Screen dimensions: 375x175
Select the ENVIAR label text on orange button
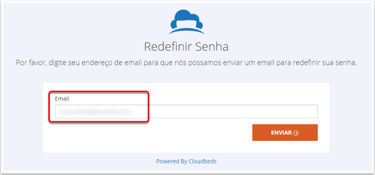click(x=281, y=133)
